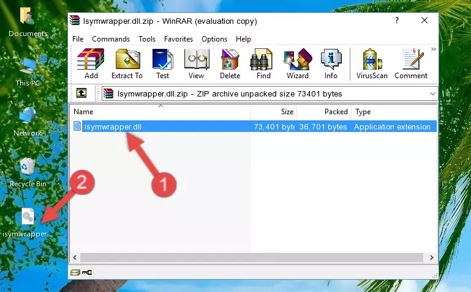471x292 pixels.
Task: Open the Tools menu
Action: point(147,39)
